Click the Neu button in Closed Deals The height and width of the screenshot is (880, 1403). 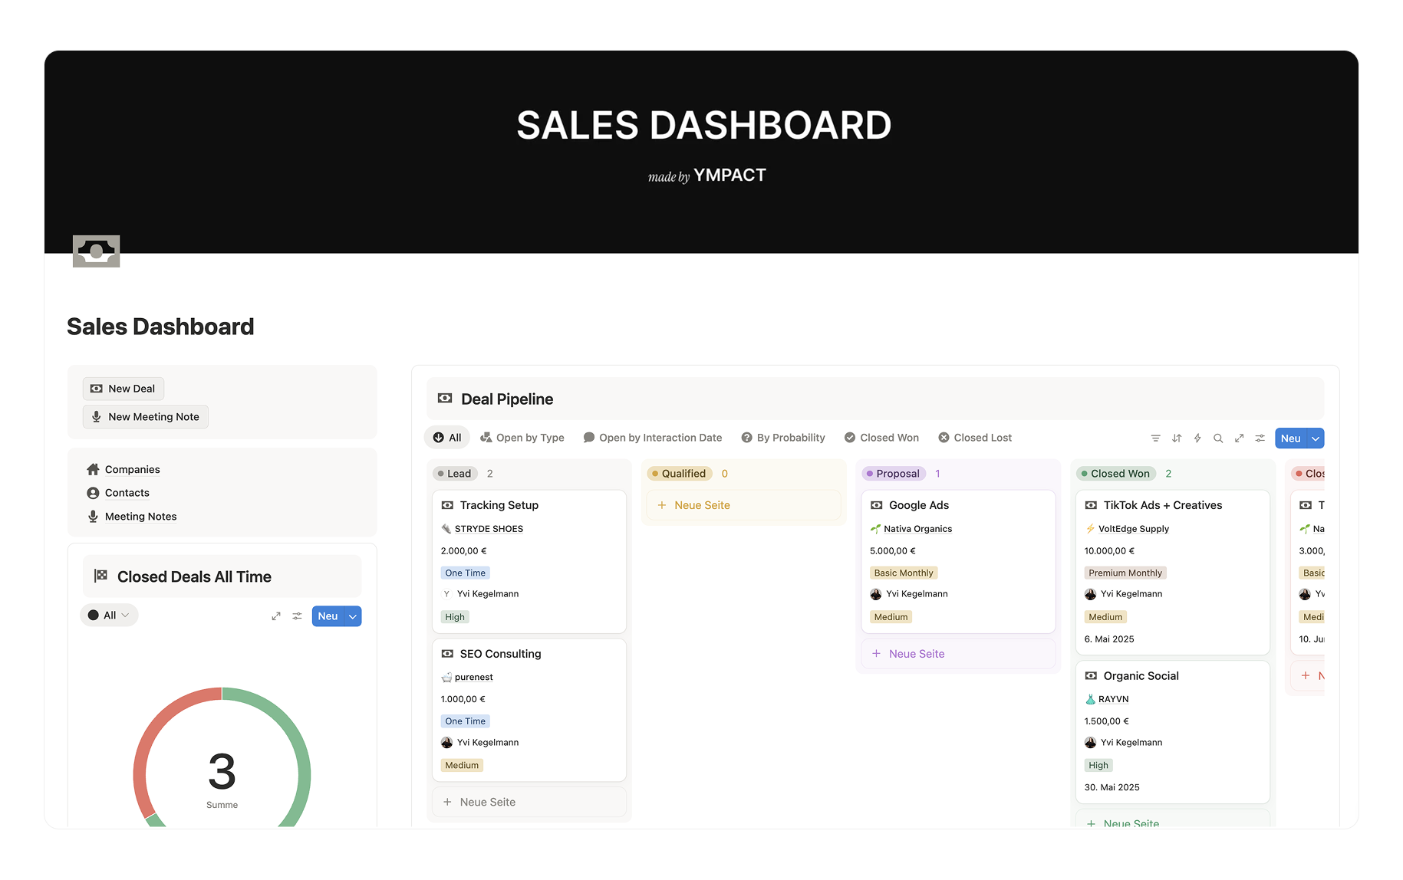[x=328, y=616]
